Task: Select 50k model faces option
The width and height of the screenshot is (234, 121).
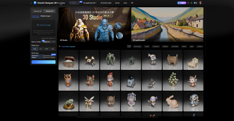Action: [x=53, y=49]
